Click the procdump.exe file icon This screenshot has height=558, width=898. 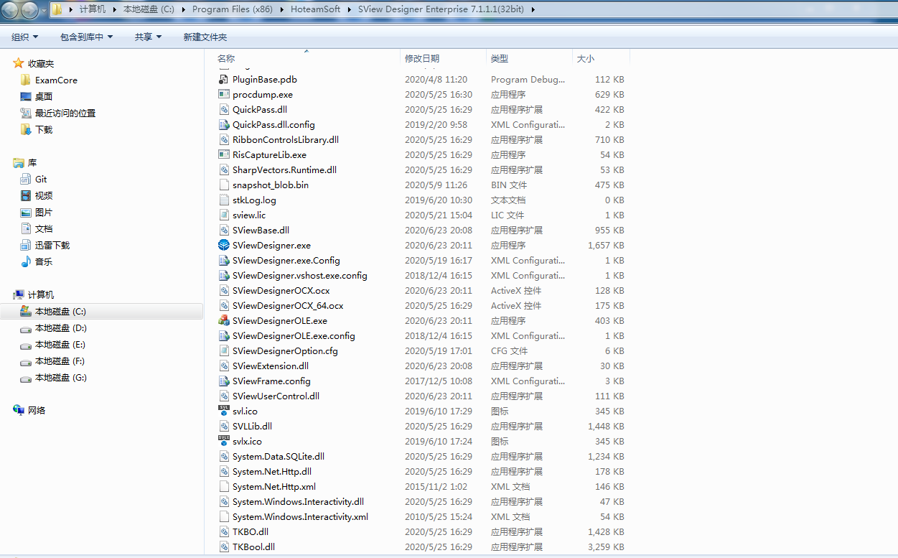click(x=223, y=94)
